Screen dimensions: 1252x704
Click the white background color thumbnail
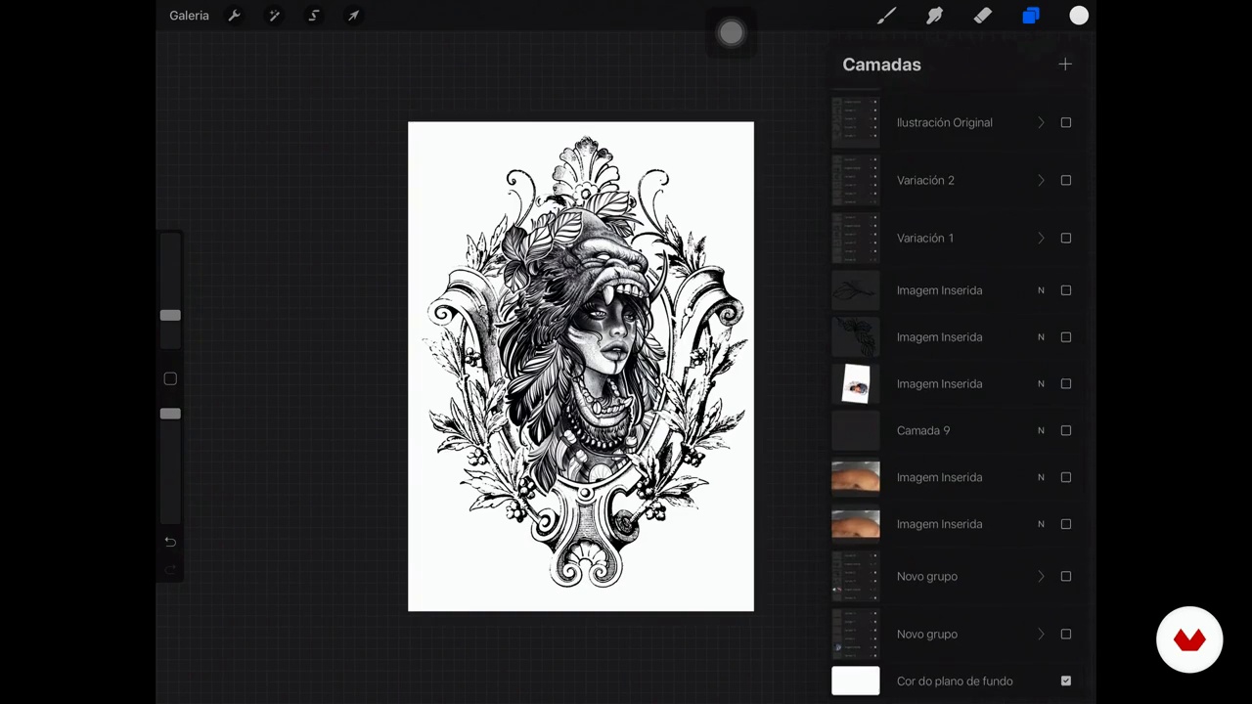pos(856,681)
